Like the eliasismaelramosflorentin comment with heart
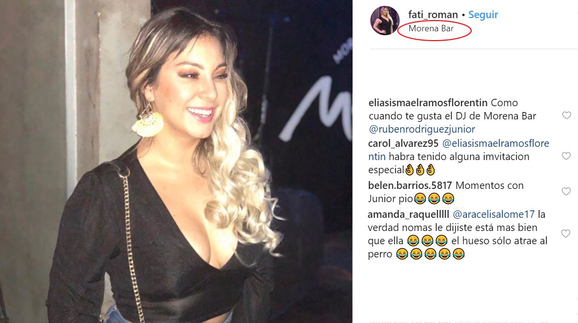Viewport: 578px width, 323px height. click(x=566, y=115)
